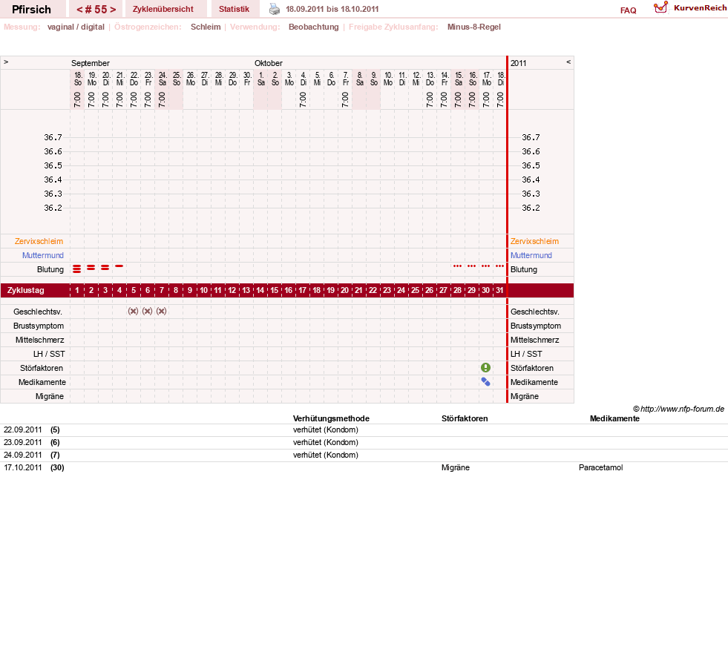Click the left Zervixschleim label link
Image resolution: width=728 pixels, height=655 pixels.
tap(39, 241)
